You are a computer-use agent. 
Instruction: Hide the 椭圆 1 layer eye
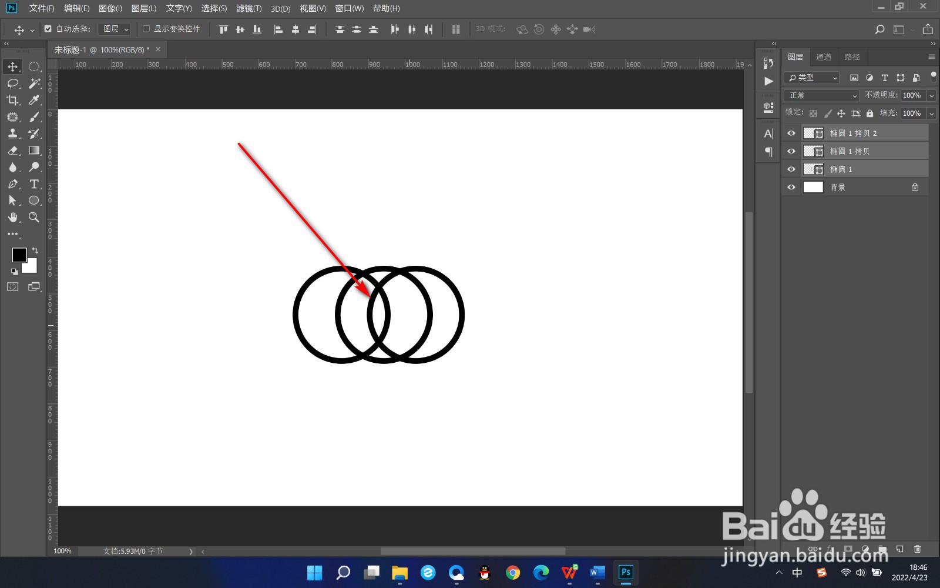pyautogui.click(x=791, y=169)
